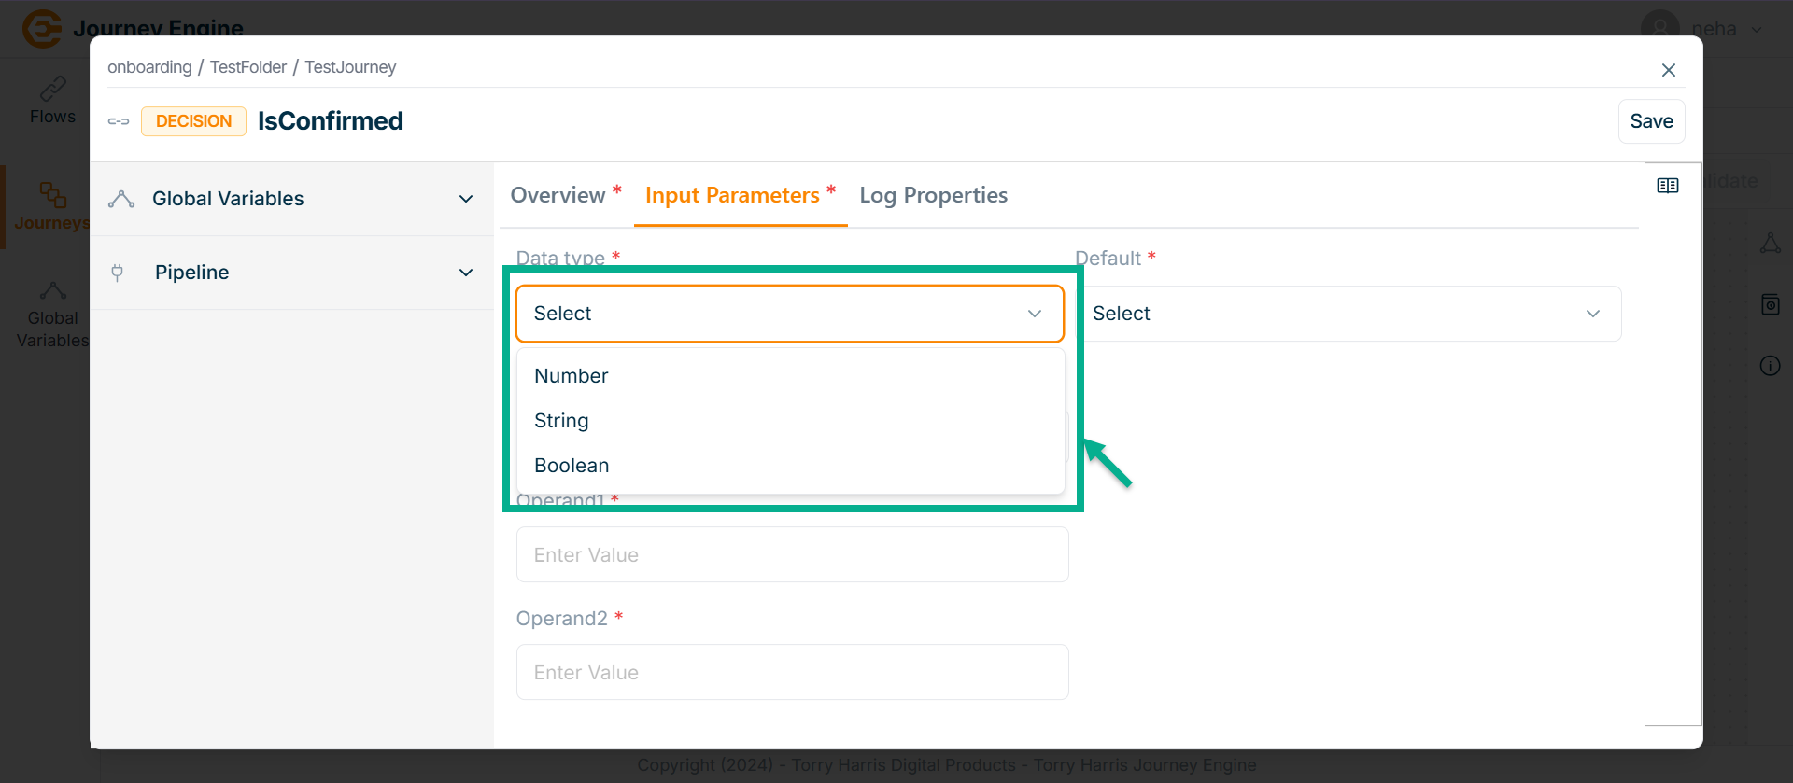Image resolution: width=1793 pixels, height=783 pixels.
Task: Close the IsConfirmed dialog
Action: [x=1669, y=70]
